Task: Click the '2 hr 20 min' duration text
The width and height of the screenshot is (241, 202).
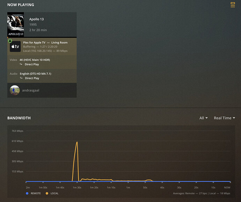Action: (38, 30)
